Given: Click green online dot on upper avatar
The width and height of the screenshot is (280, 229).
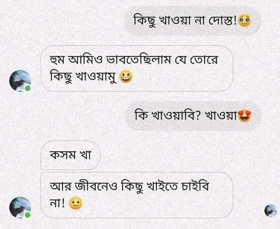Looking at the screenshot, I should pos(27,88).
